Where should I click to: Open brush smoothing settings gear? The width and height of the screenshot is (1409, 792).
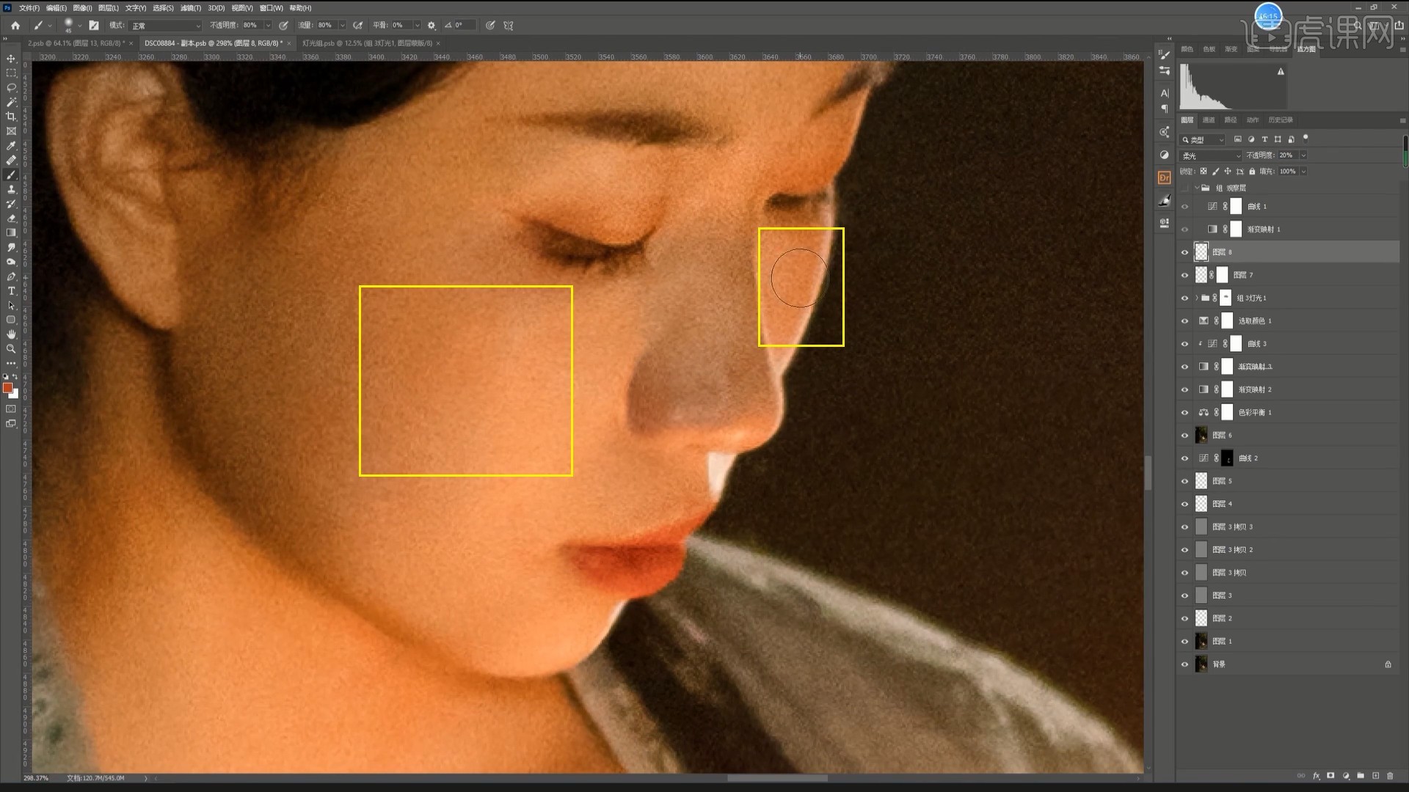[x=432, y=26]
